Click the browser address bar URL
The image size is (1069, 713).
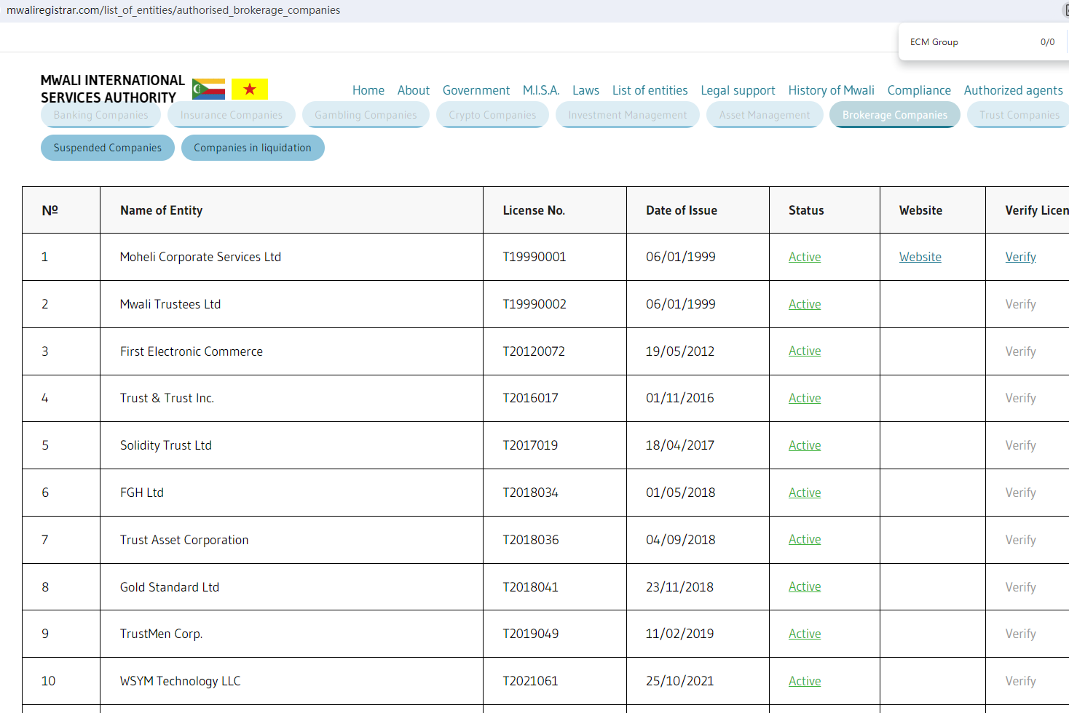point(173,10)
